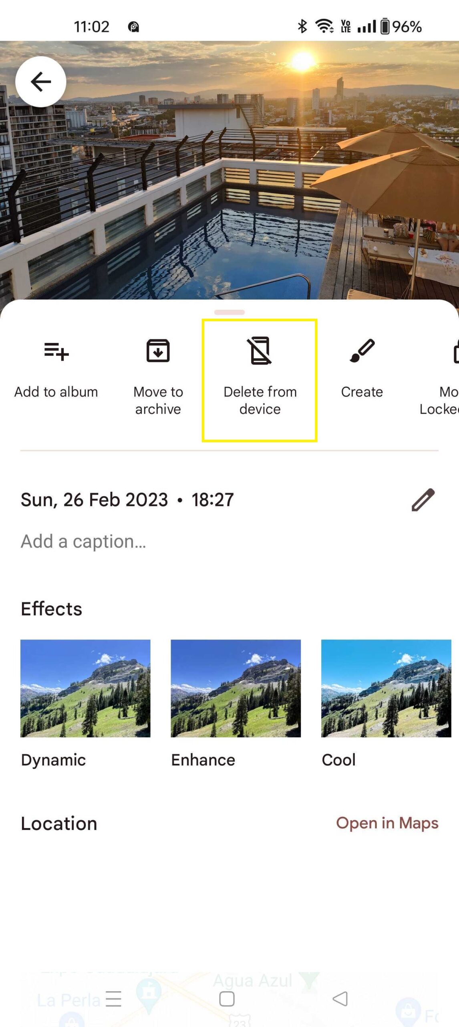This screenshot has width=459, height=1027.
Task: Apply the Dynamic effect thumbnail
Action: click(85, 688)
